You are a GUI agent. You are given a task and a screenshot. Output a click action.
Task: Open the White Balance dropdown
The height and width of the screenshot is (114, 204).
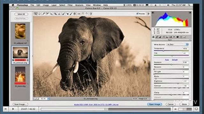pos(178,44)
